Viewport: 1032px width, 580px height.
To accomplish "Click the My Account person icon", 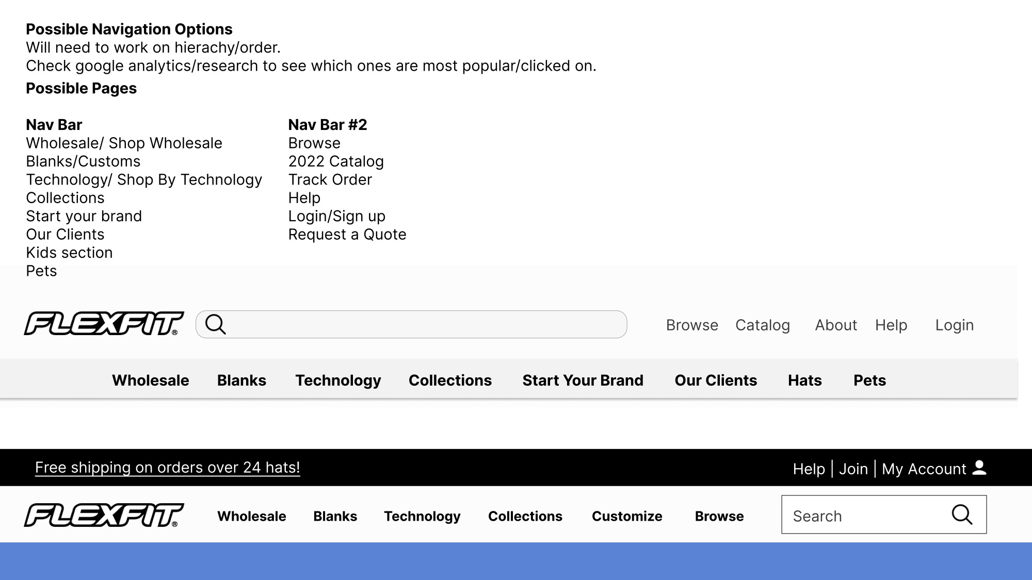I will pos(979,468).
